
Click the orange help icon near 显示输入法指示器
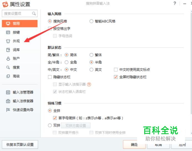pos(89,84)
